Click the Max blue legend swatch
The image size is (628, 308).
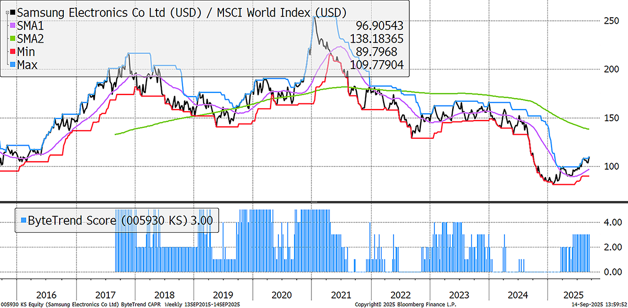tap(13, 64)
